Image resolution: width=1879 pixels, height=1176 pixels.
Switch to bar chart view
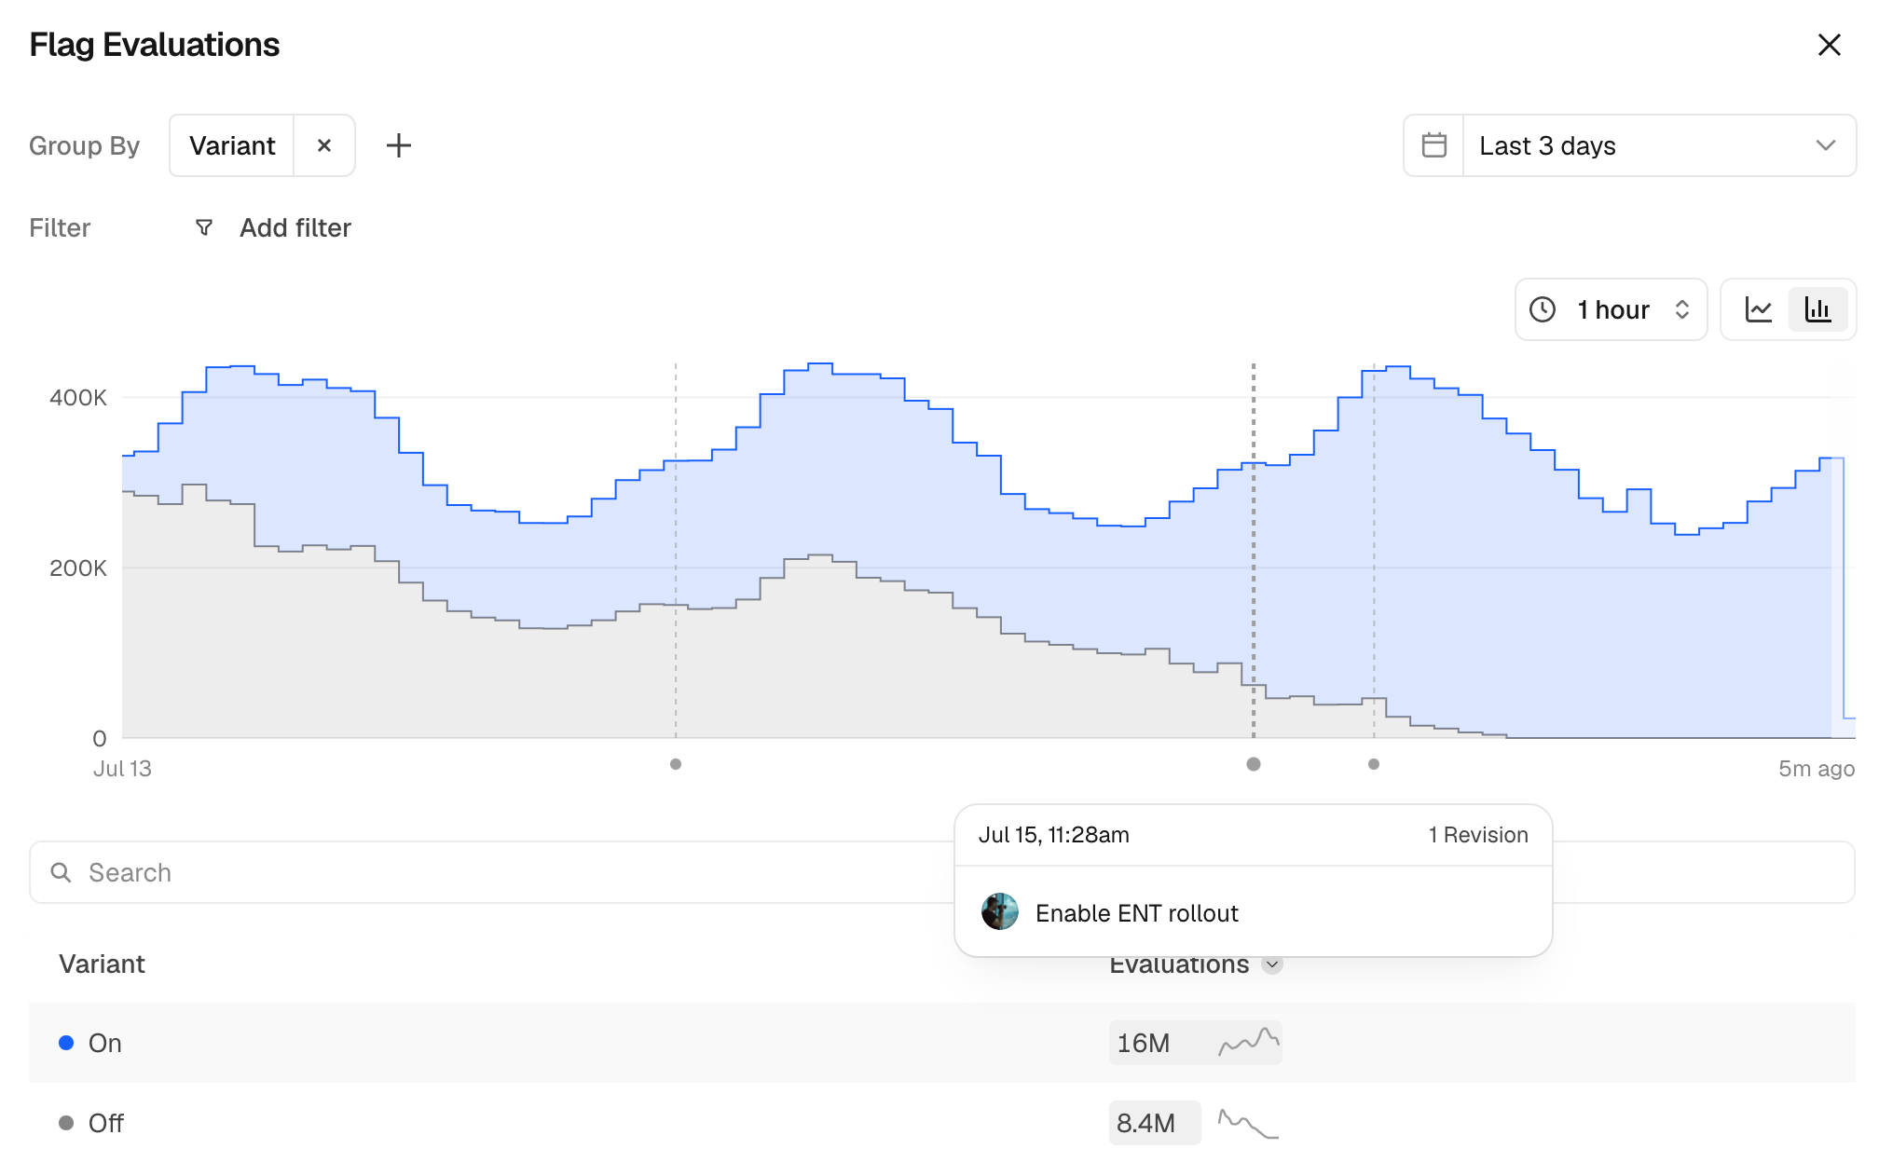click(1818, 309)
